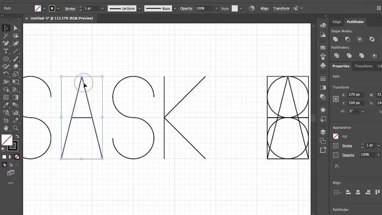Select the Curvature tool

coord(16,44)
